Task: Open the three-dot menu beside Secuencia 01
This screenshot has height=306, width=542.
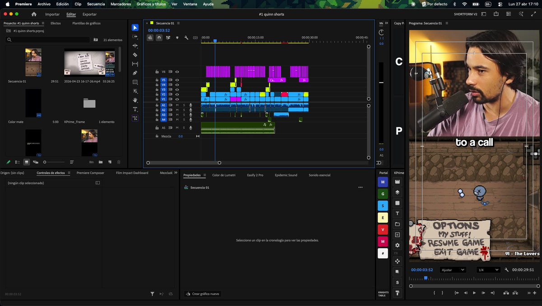Action: point(360,187)
